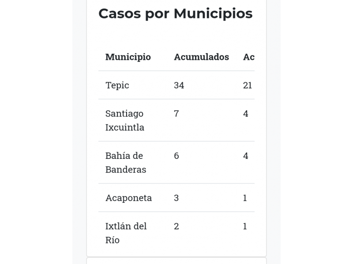Screen dimensions: 353x264
Task: Click Bahía de Banderas third column value 4
Action: pyautogui.click(x=246, y=156)
